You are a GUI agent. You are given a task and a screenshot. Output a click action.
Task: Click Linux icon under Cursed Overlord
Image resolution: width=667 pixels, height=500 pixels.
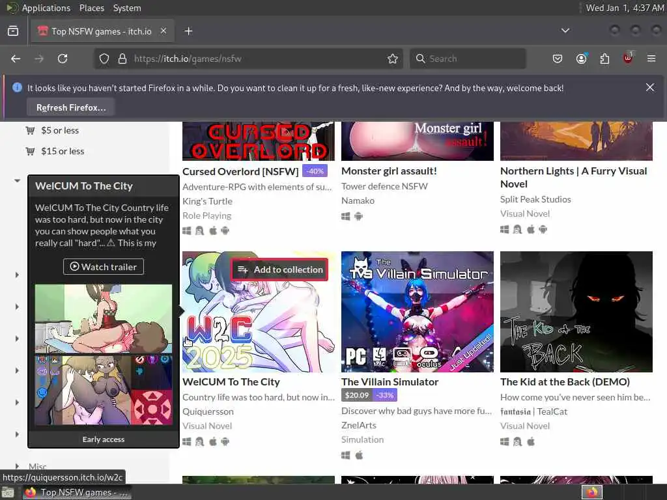[199, 231]
